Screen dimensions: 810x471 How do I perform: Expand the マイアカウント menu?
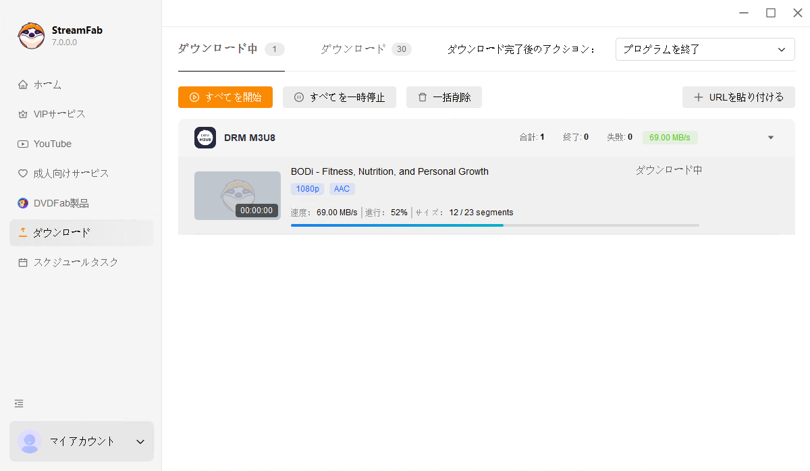pyautogui.click(x=81, y=441)
